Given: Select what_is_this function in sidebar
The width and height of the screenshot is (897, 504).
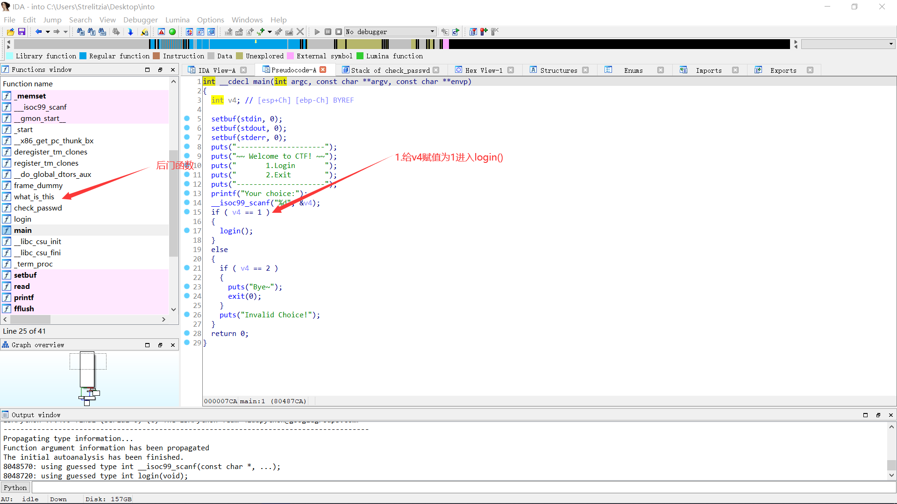Looking at the screenshot, I should [33, 196].
